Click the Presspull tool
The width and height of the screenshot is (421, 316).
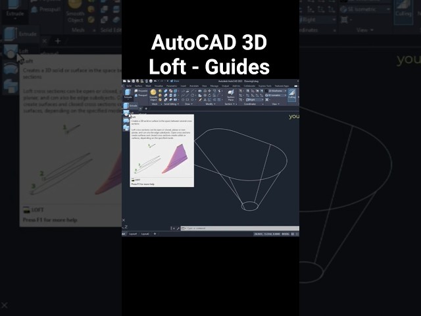(x=141, y=95)
